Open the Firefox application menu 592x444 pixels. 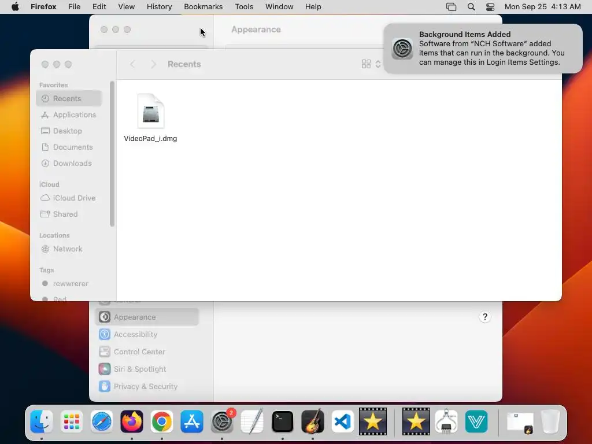pos(43,7)
